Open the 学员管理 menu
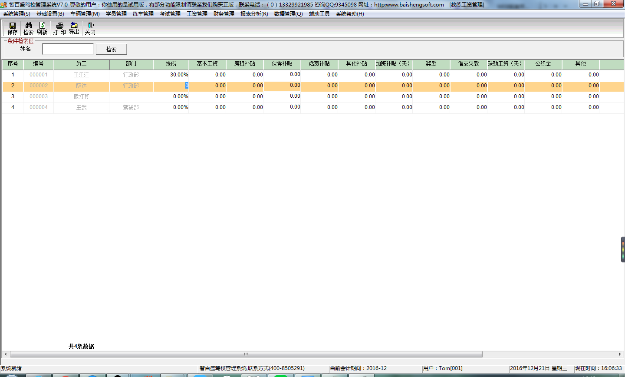 coord(116,14)
